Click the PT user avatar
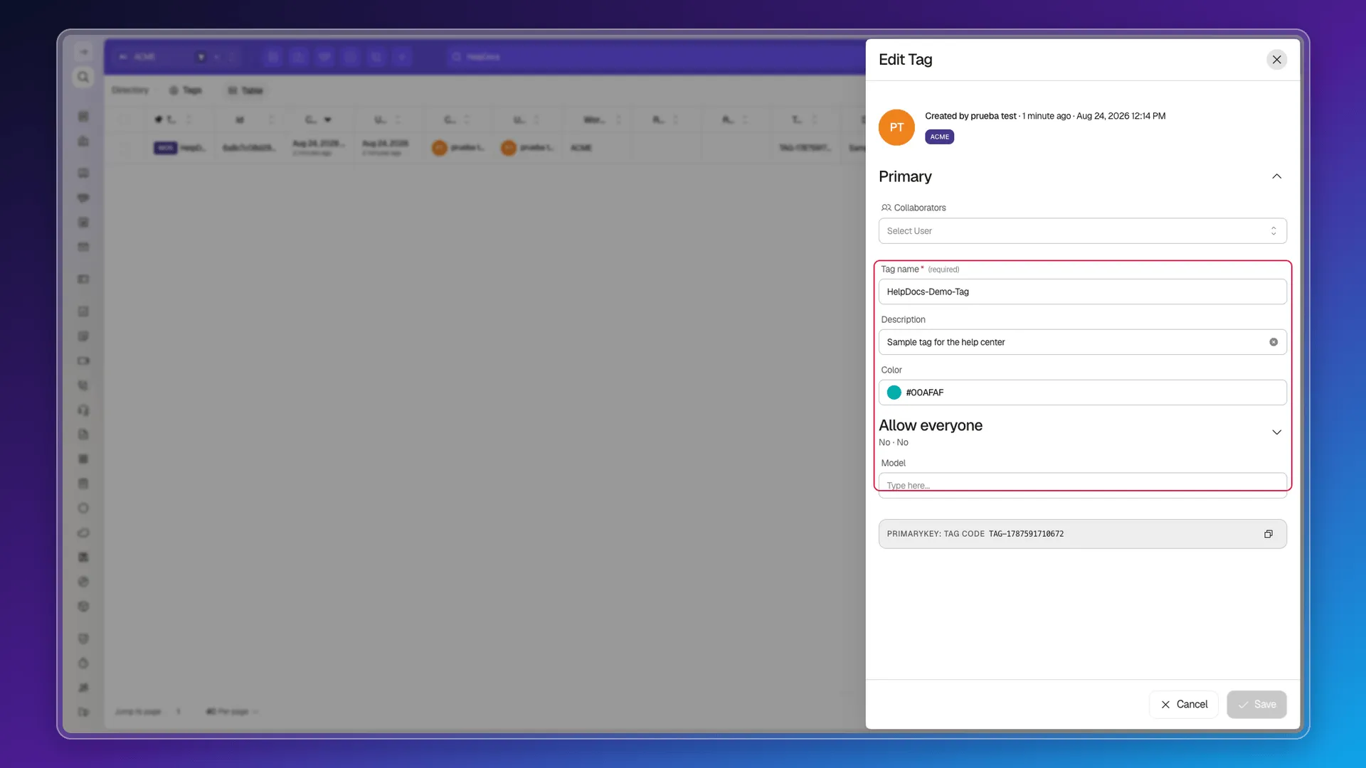The width and height of the screenshot is (1366, 768). point(896,127)
